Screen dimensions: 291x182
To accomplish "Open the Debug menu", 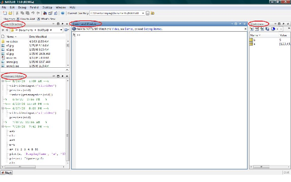I will tap(22, 7).
